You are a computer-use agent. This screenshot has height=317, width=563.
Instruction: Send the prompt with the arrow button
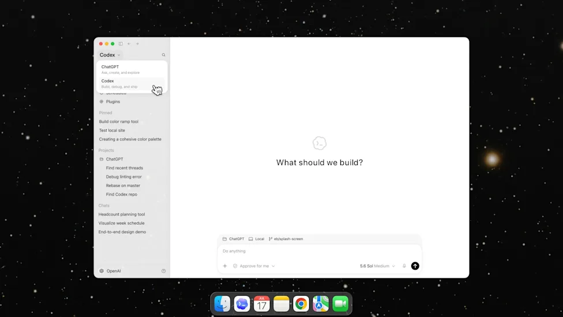coord(415,266)
